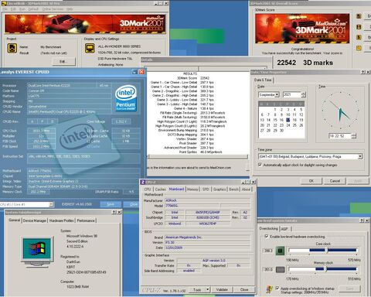Image resolution: width=371 pixels, height=297 pixels.
Task: Click the Core clock slider handle
Action: coord(326,250)
